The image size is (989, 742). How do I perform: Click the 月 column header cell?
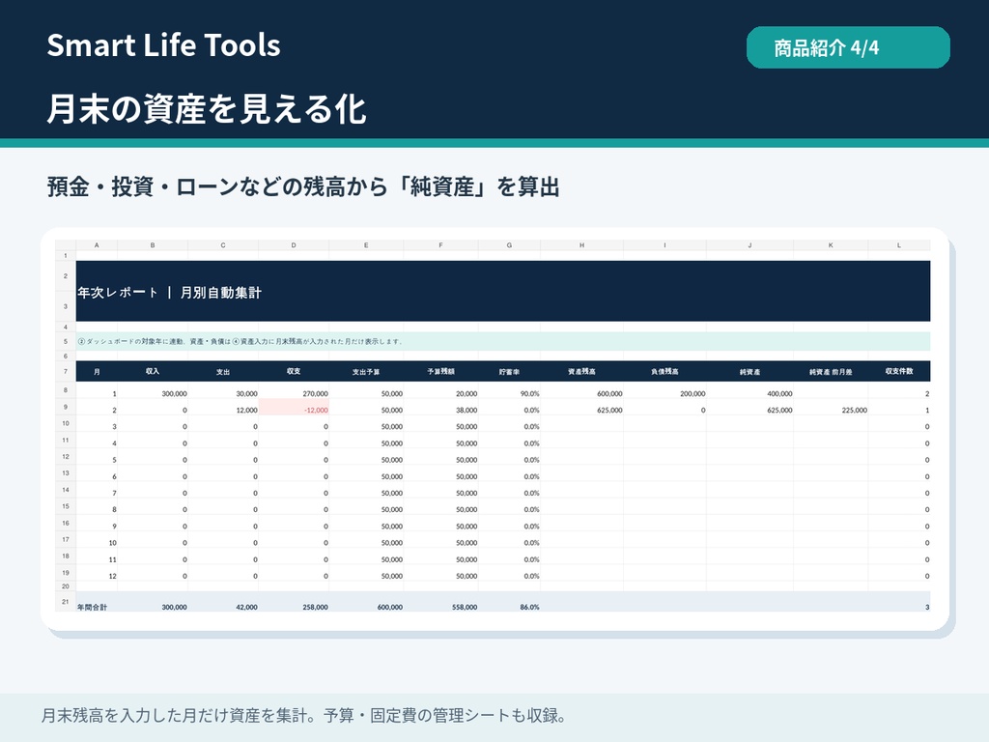(x=97, y=372)
